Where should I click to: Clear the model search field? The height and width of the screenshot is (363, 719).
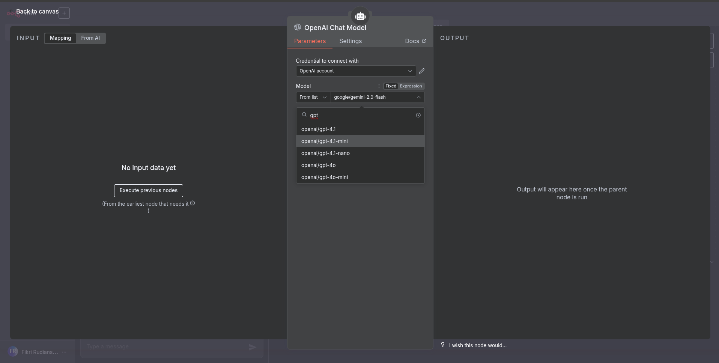[418, 115]
